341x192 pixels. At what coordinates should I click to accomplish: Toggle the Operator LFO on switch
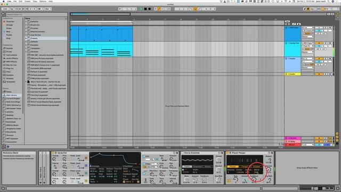144,156
